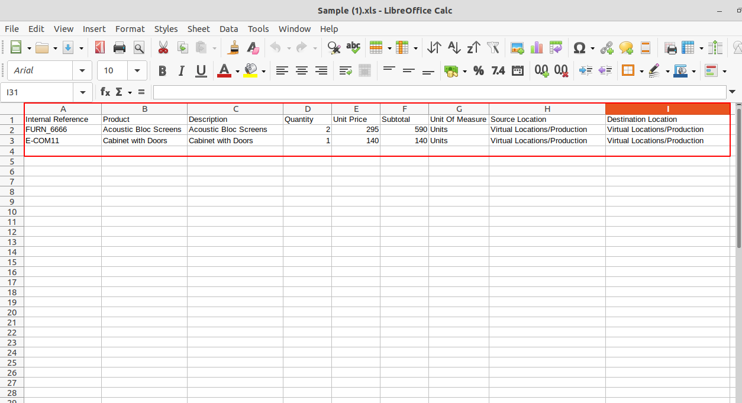
Task: Open Headers and Footers settings icon
Action: (646, 48)
